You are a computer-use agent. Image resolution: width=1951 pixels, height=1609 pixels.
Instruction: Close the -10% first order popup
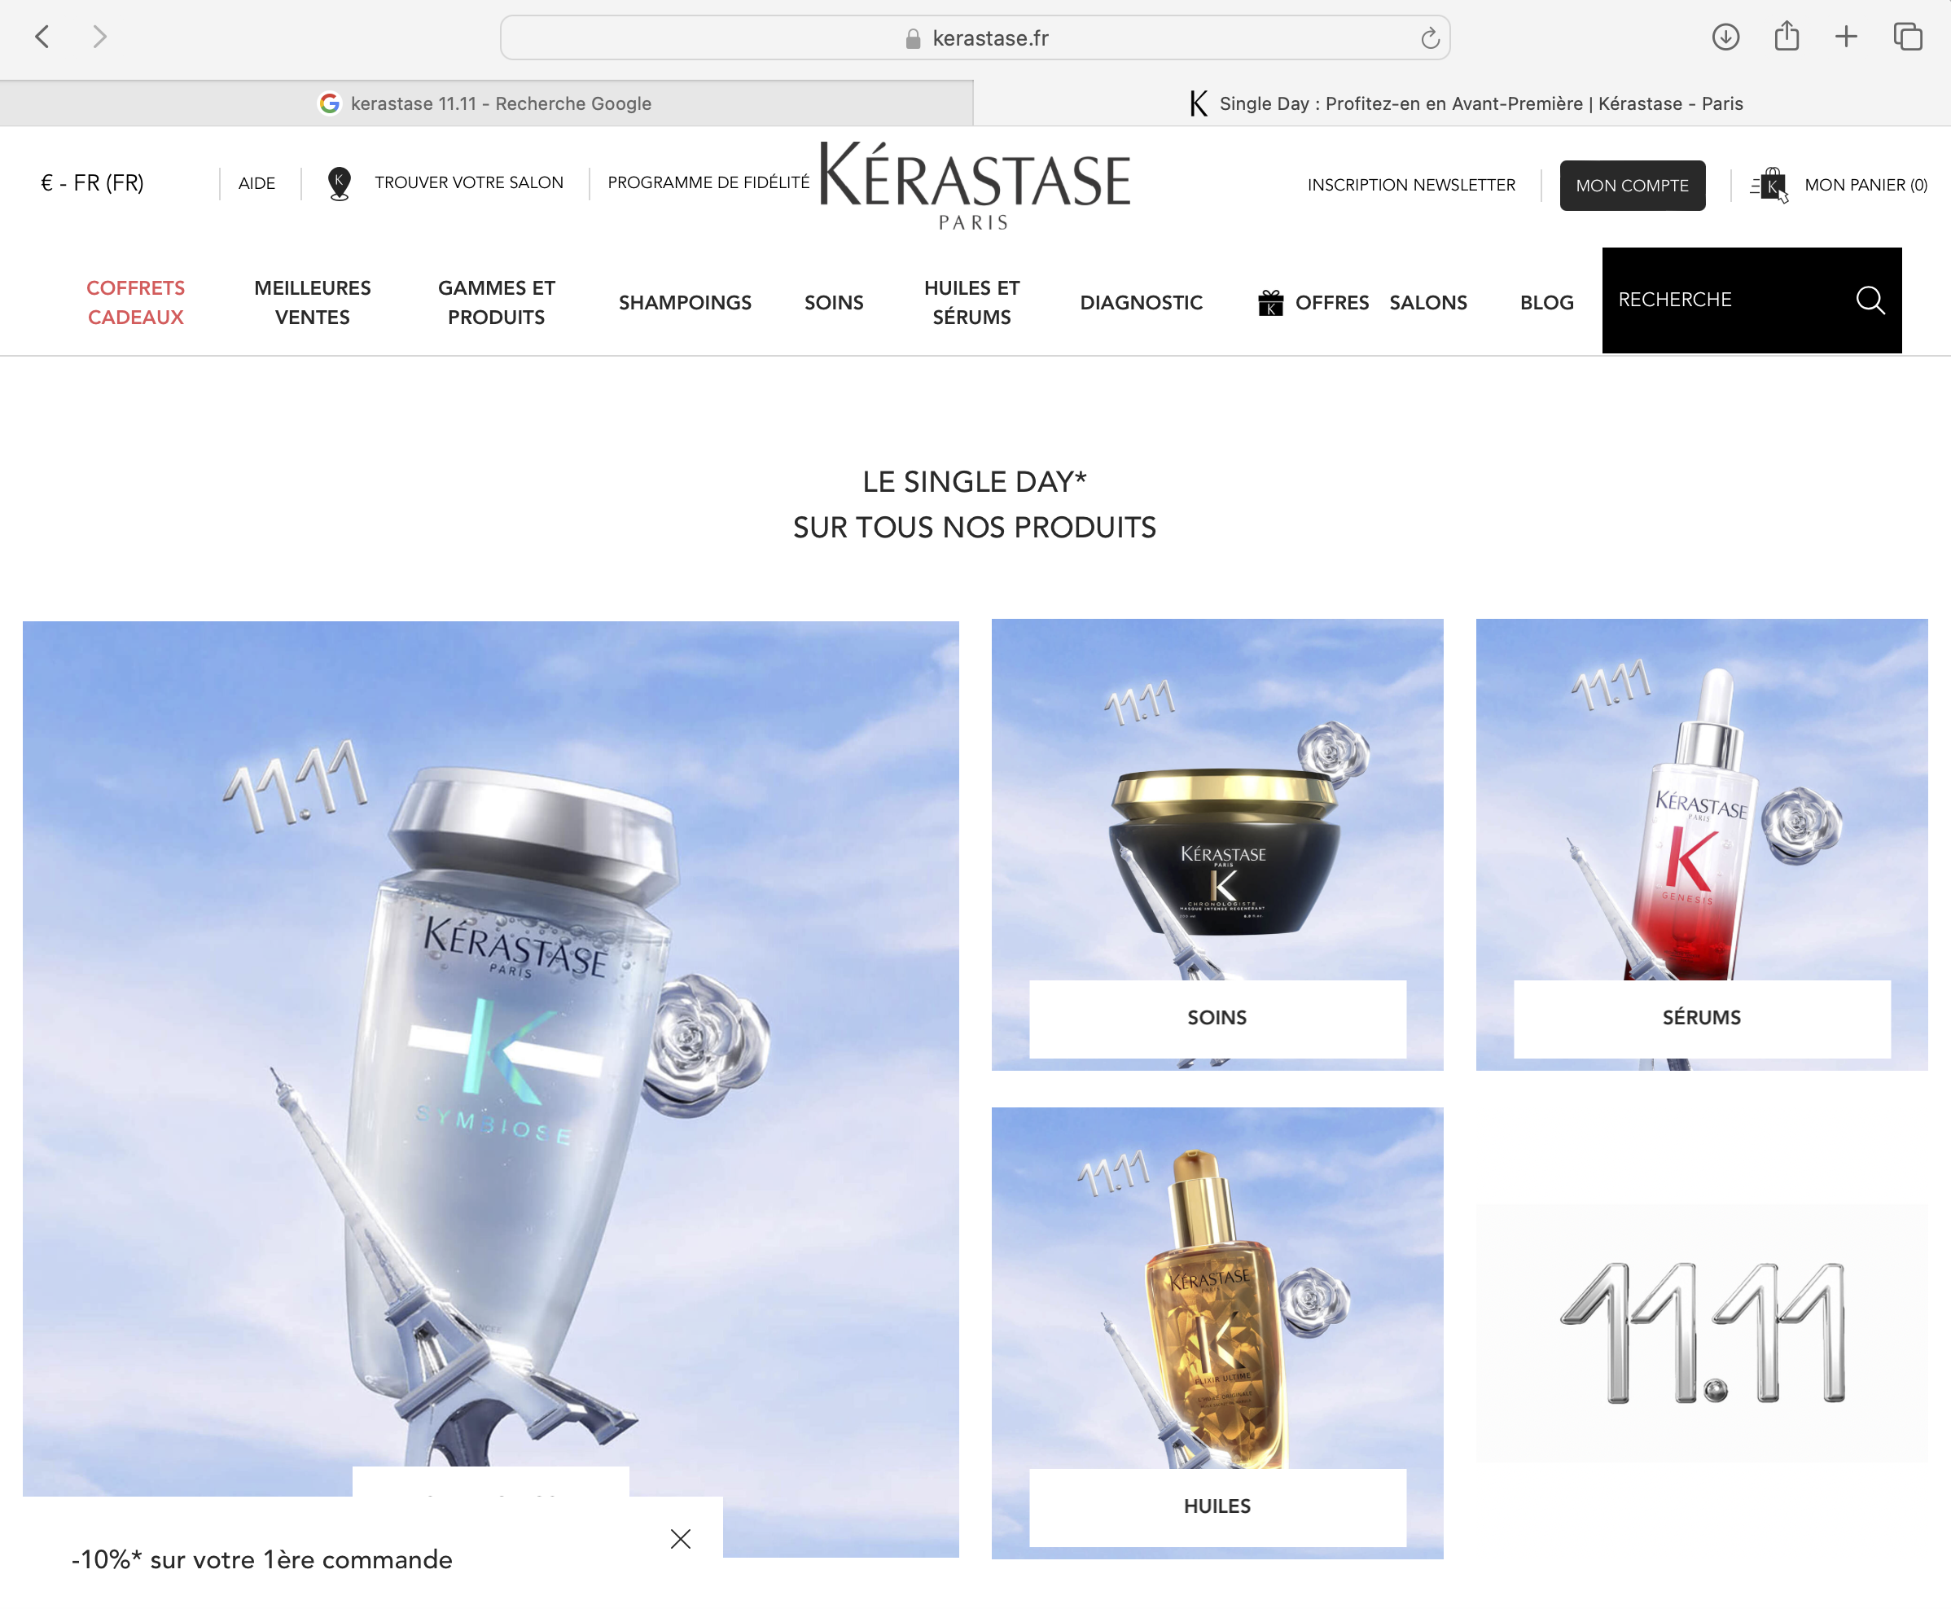pos(680,1538)
